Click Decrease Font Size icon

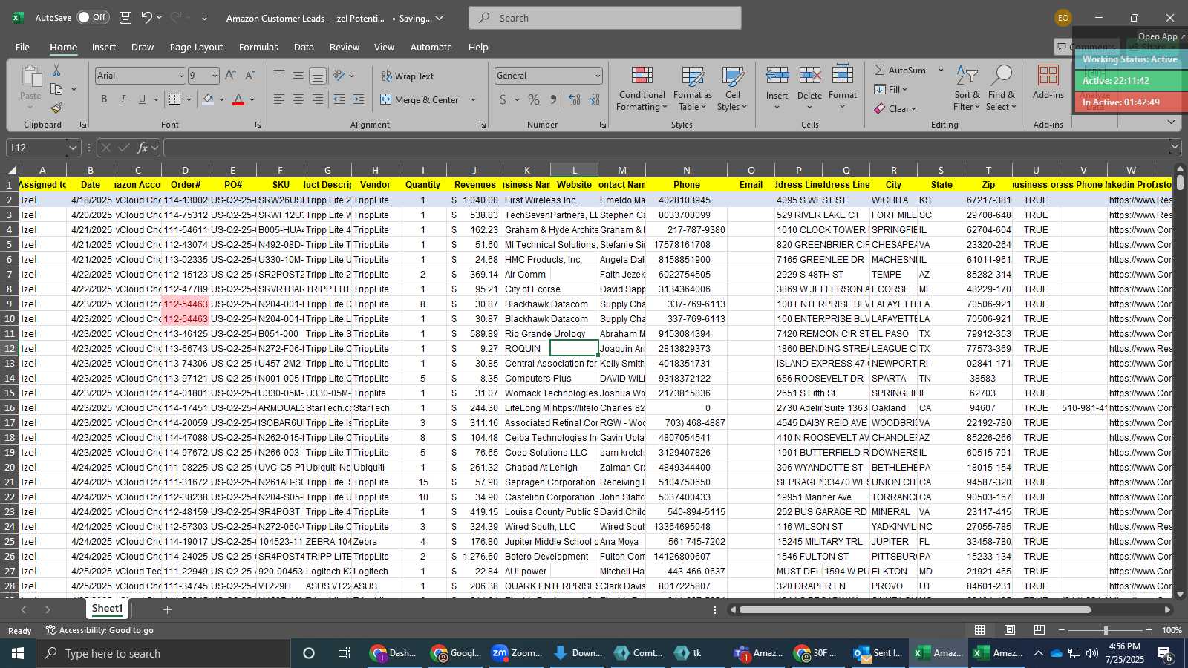tap(250, 76)
